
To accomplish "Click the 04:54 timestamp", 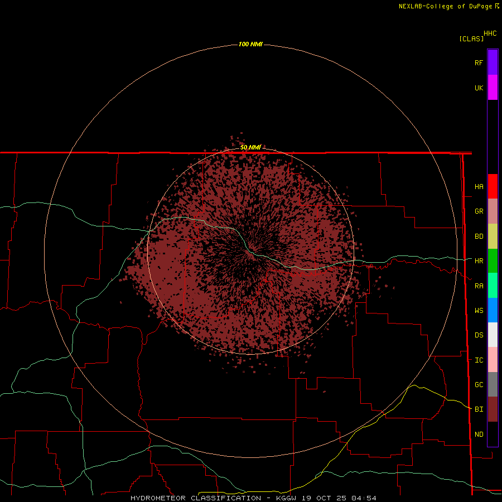I will click(x=363, y=498).
